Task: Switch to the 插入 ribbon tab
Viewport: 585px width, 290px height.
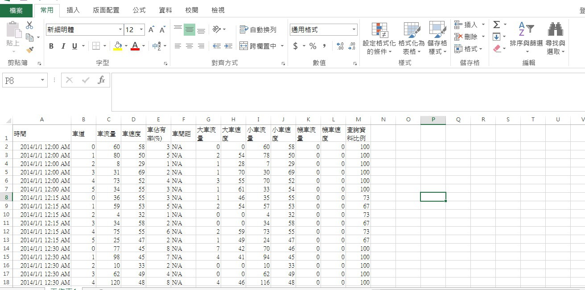Action: tap(73, 10)
